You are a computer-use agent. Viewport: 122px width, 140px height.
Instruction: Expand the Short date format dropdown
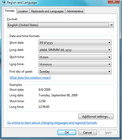109,43
